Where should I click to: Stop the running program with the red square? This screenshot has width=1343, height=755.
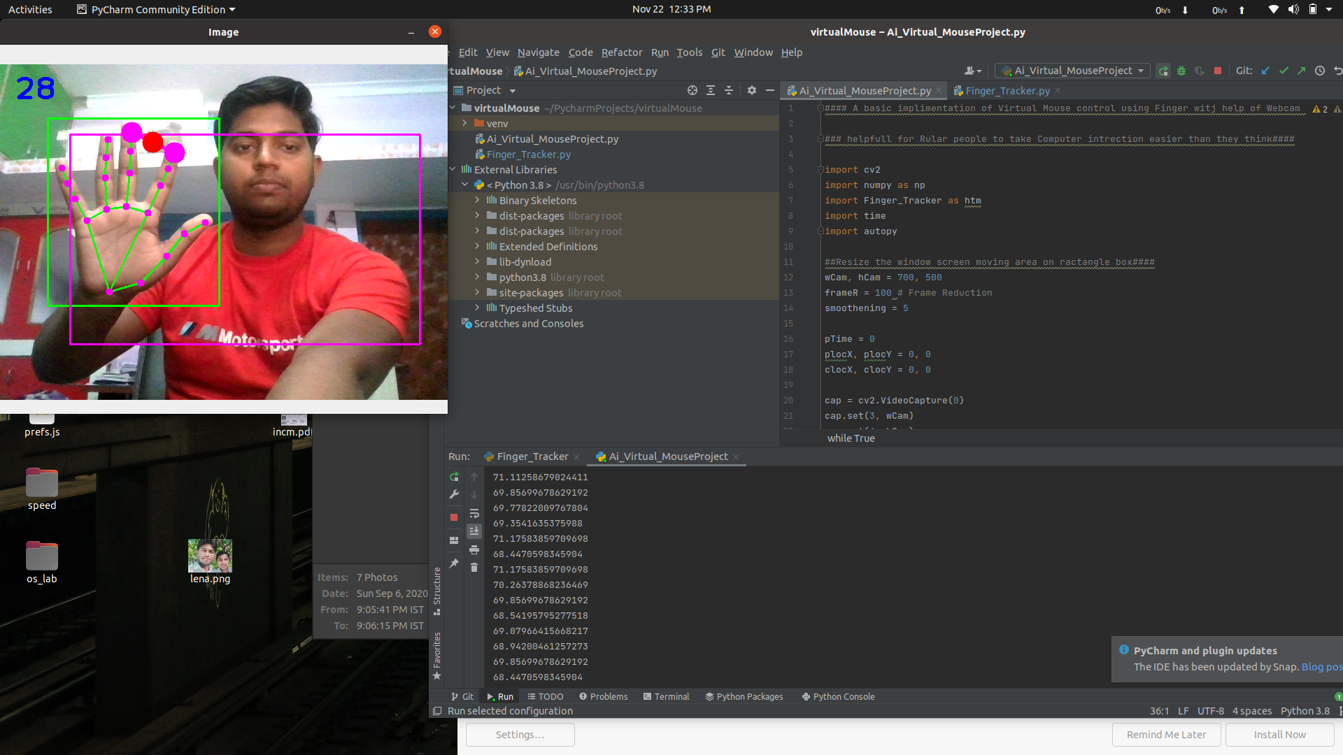[x=454, y=517]
